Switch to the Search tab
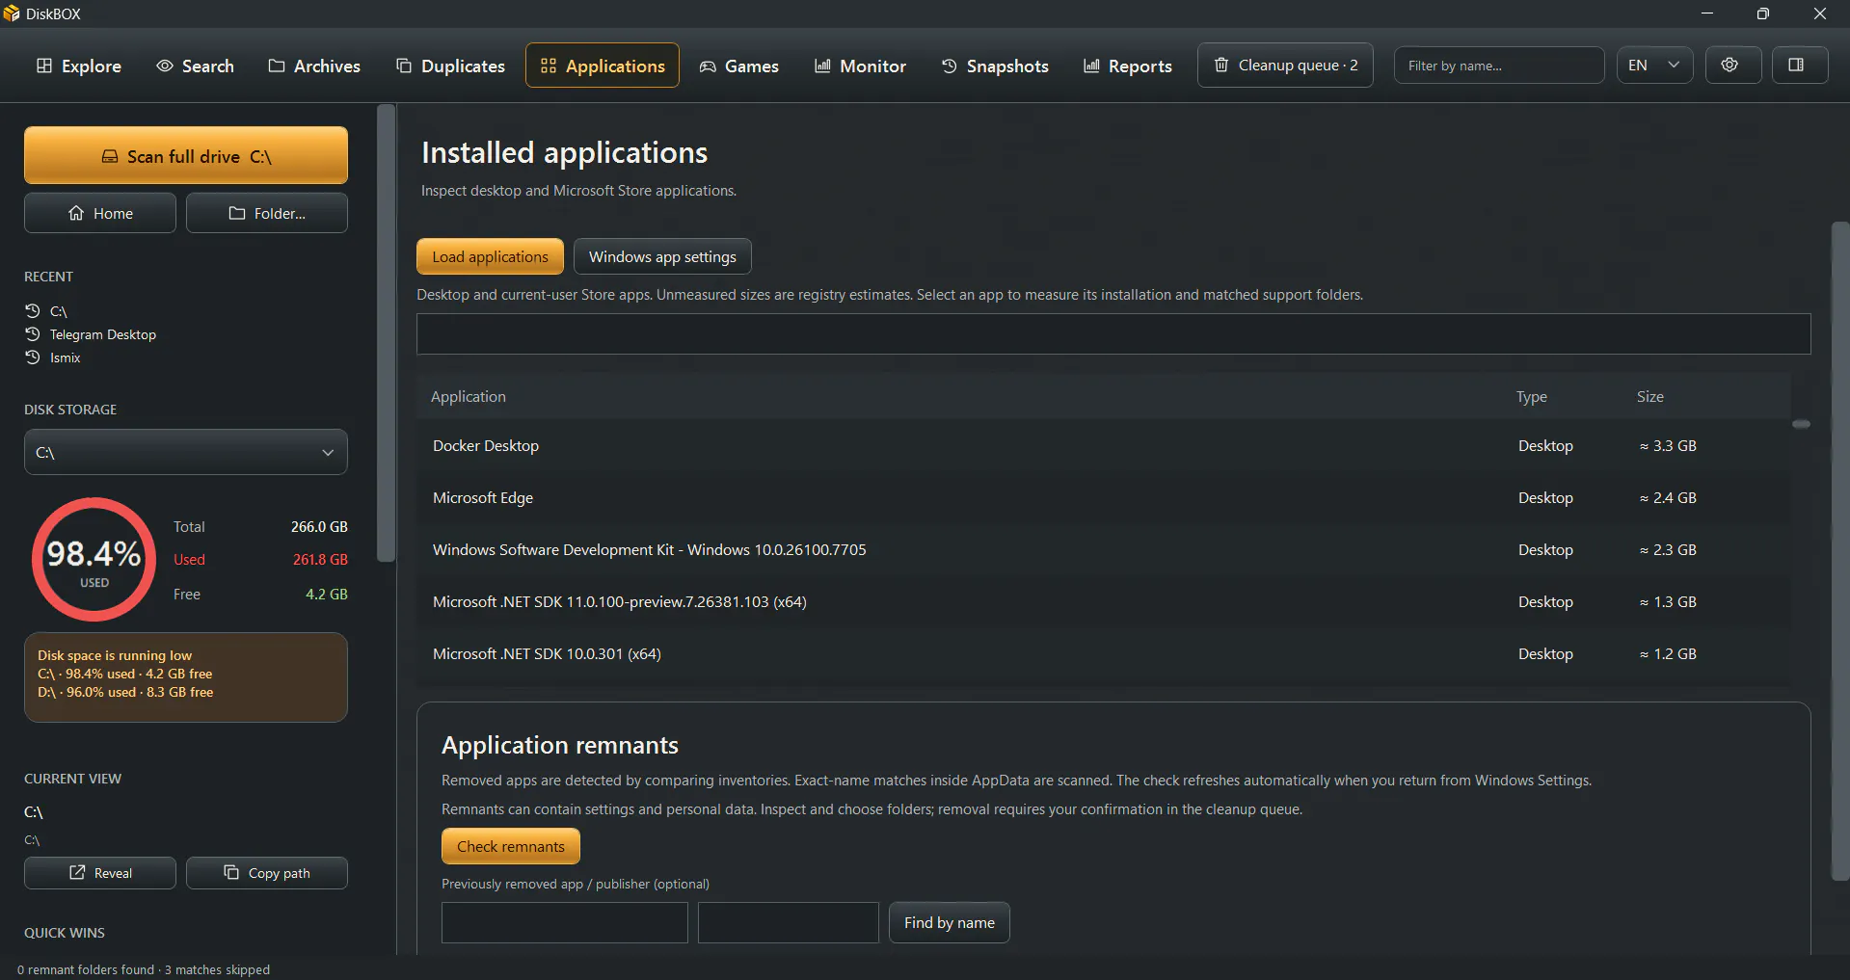The height and width of the screenshot is (980, 1850). 195,66
